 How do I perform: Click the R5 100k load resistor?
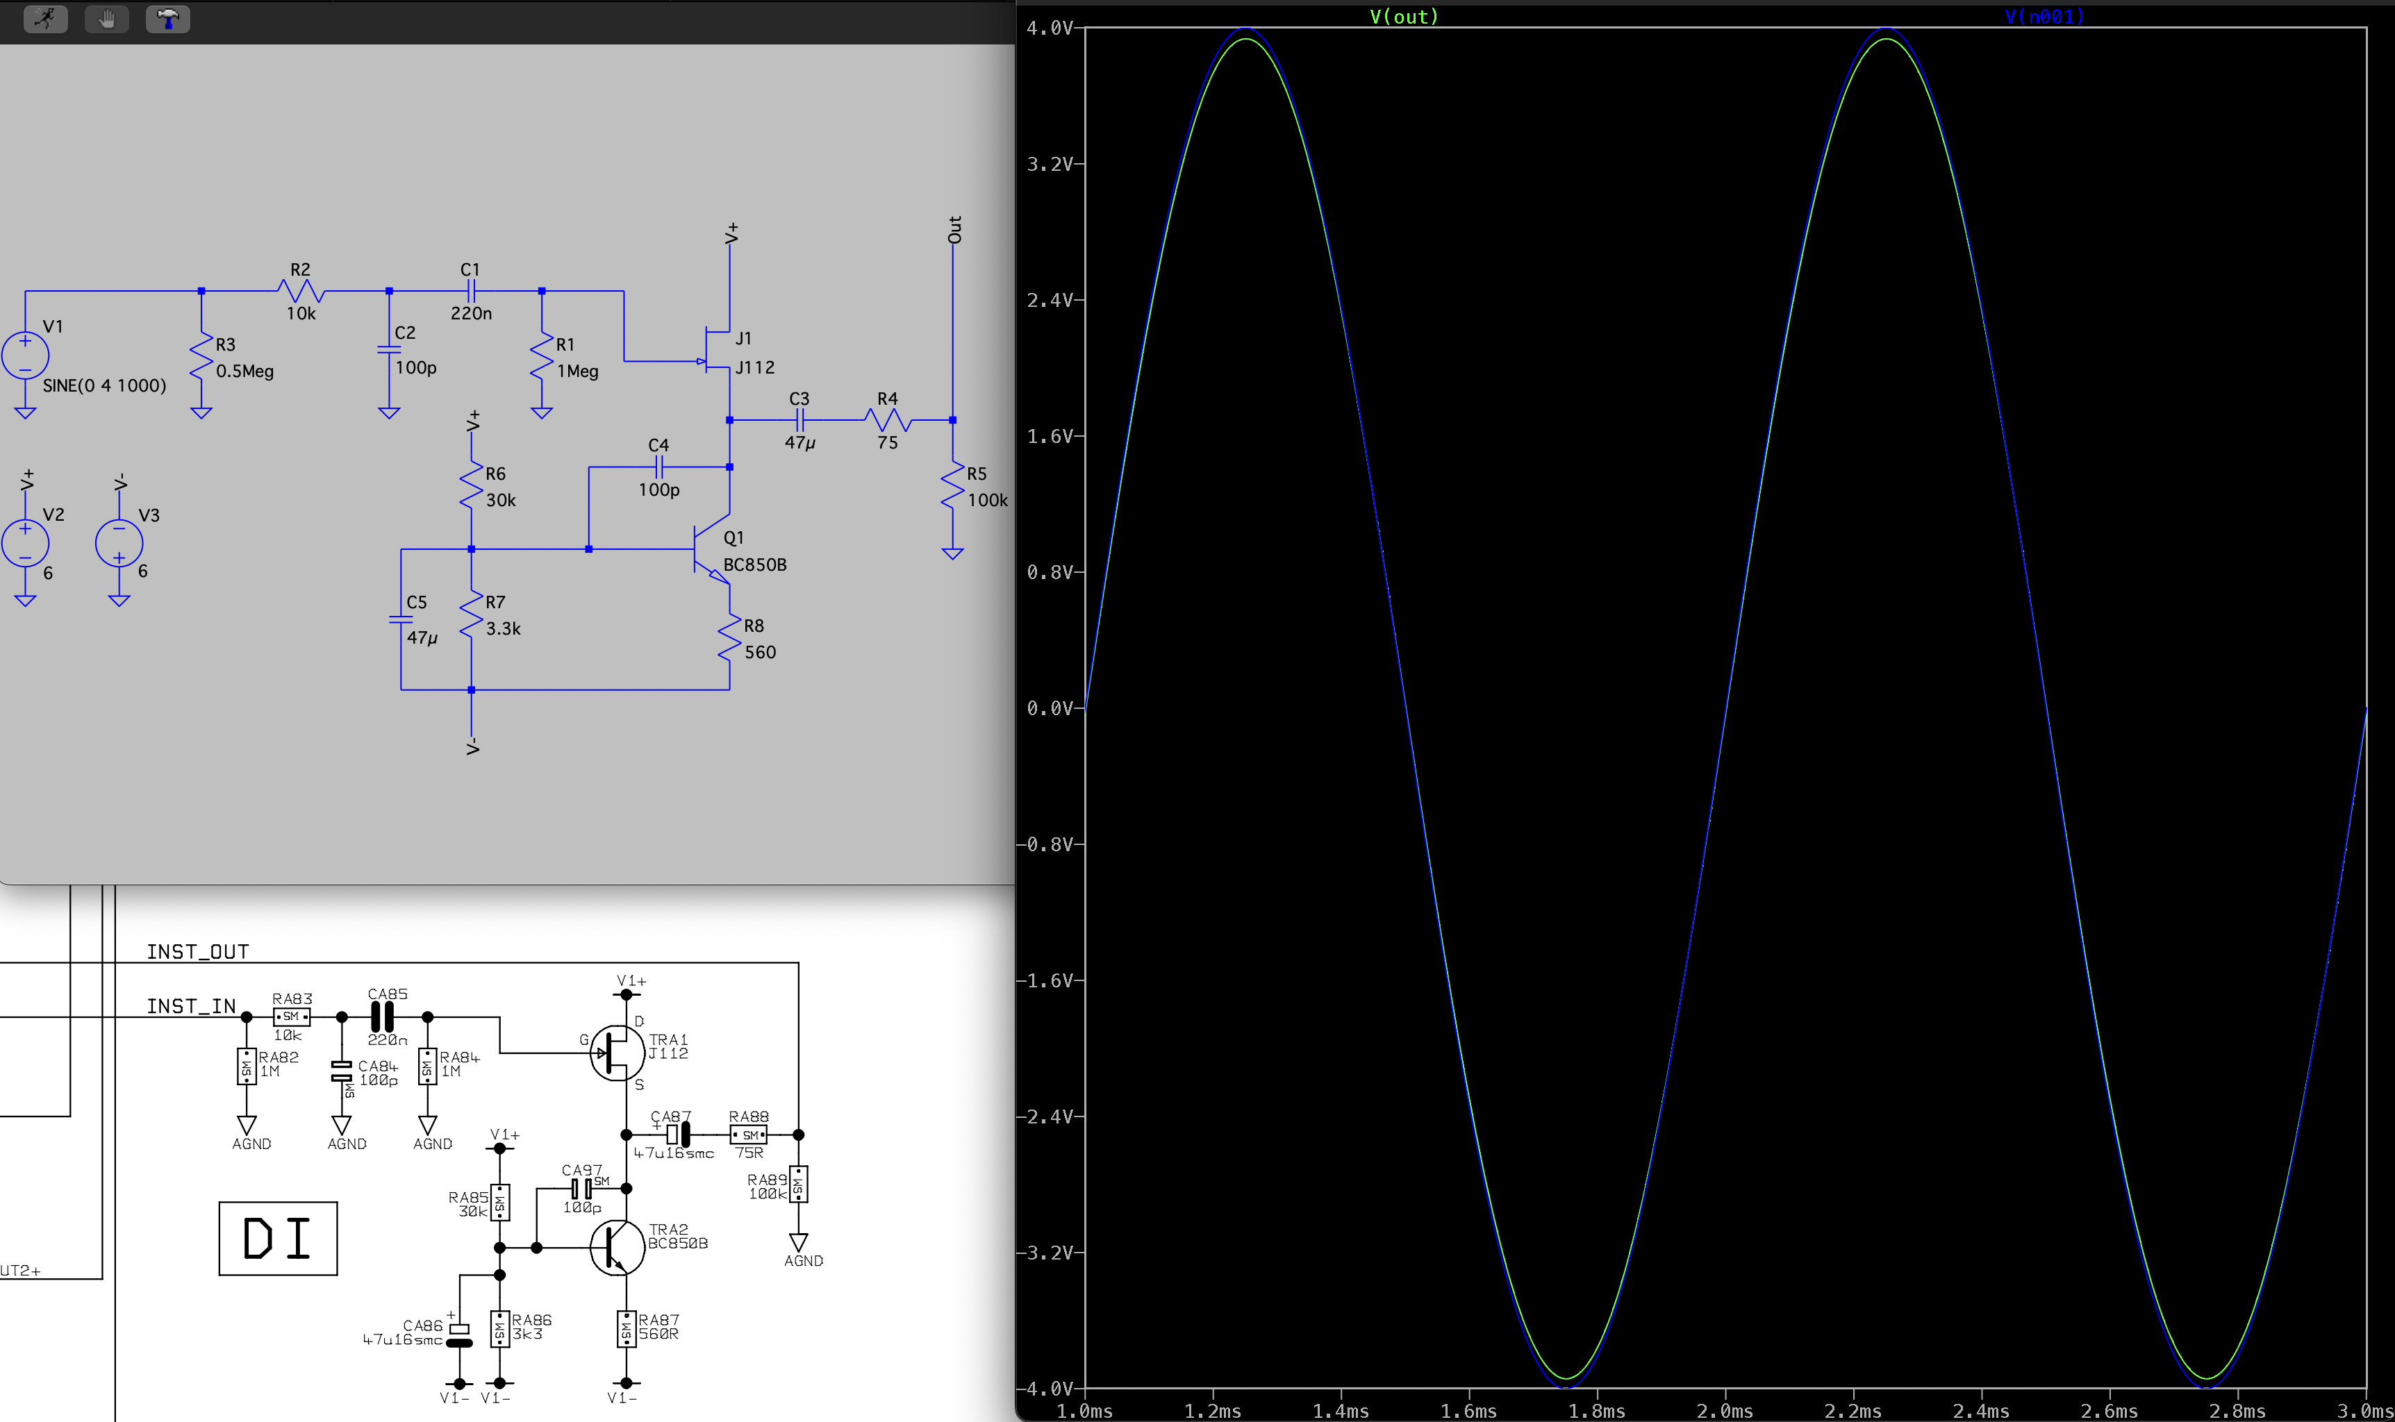point(952,486)
